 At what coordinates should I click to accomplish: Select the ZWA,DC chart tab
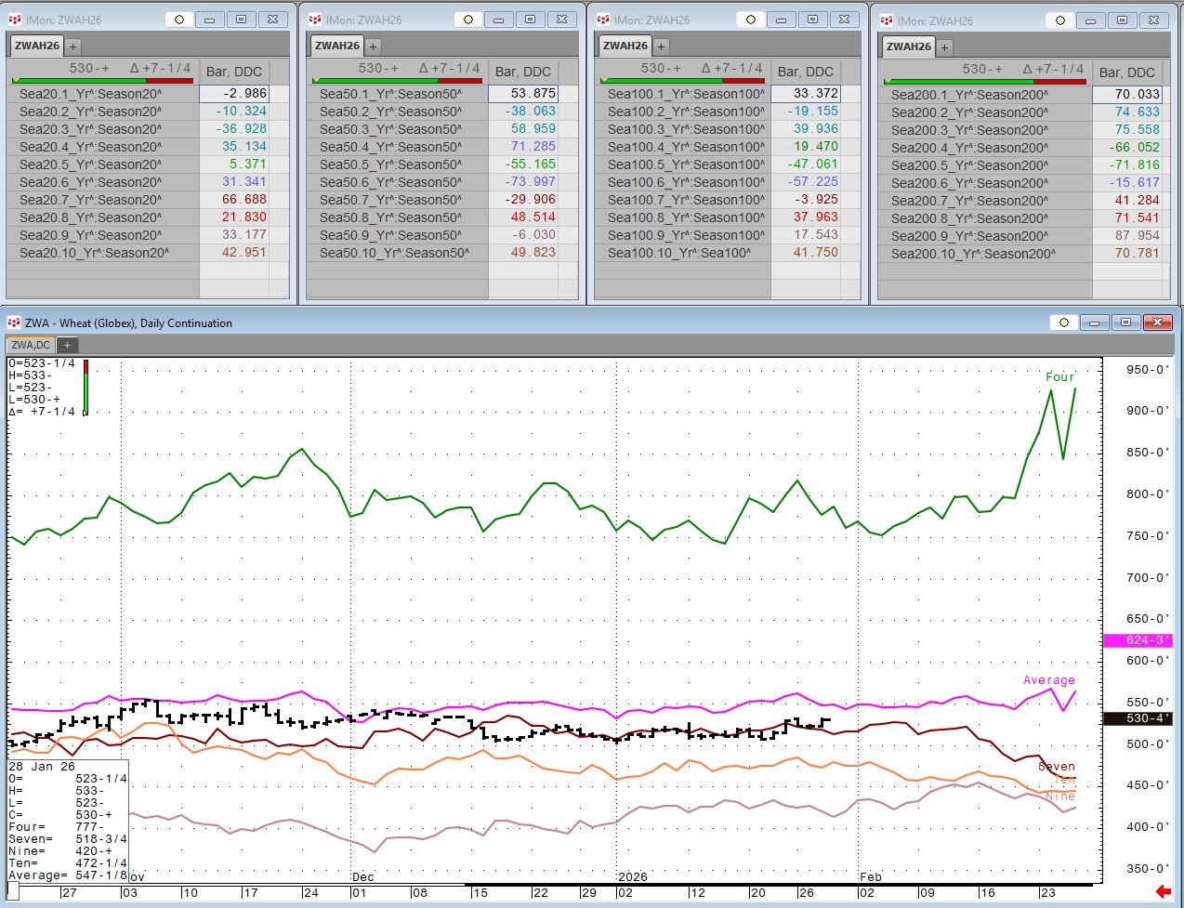[x=31, y=345]
